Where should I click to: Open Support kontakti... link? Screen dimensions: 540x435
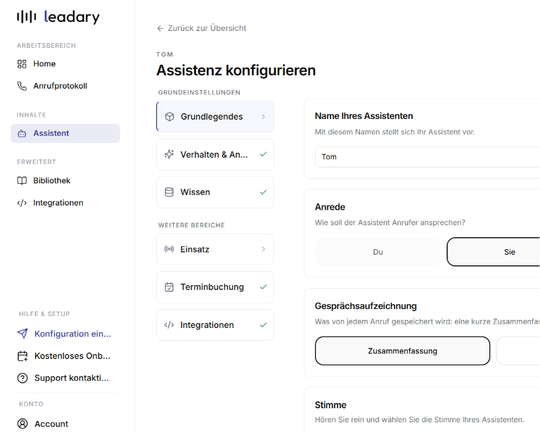[65, 378]
